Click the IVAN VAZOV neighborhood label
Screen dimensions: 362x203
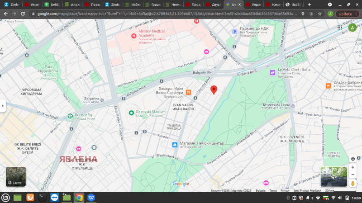pos(183,107)
